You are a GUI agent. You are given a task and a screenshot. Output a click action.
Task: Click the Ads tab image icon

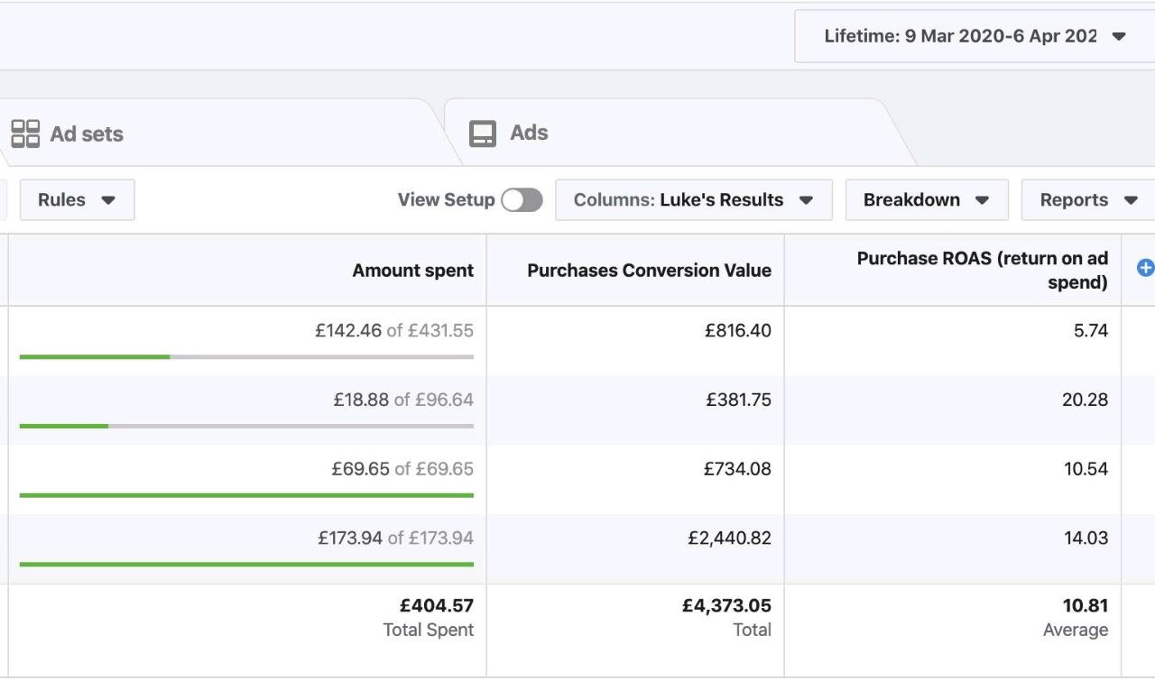483,133
